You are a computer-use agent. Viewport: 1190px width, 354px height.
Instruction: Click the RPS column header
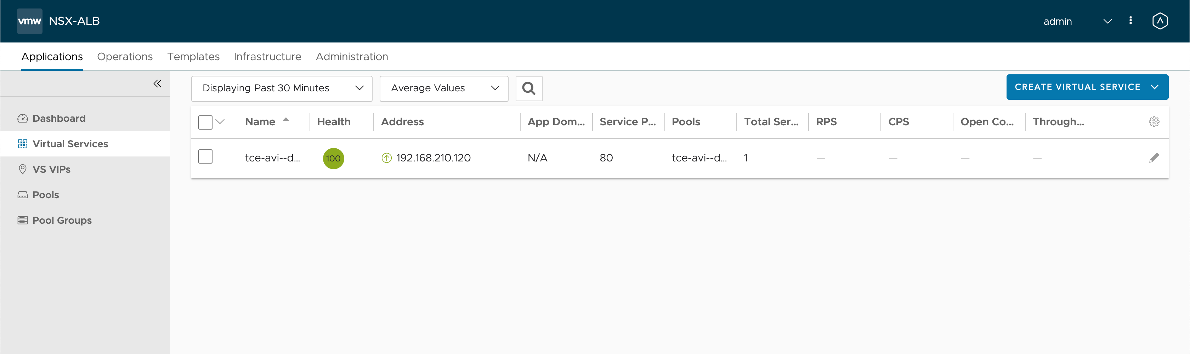point(826,122)
